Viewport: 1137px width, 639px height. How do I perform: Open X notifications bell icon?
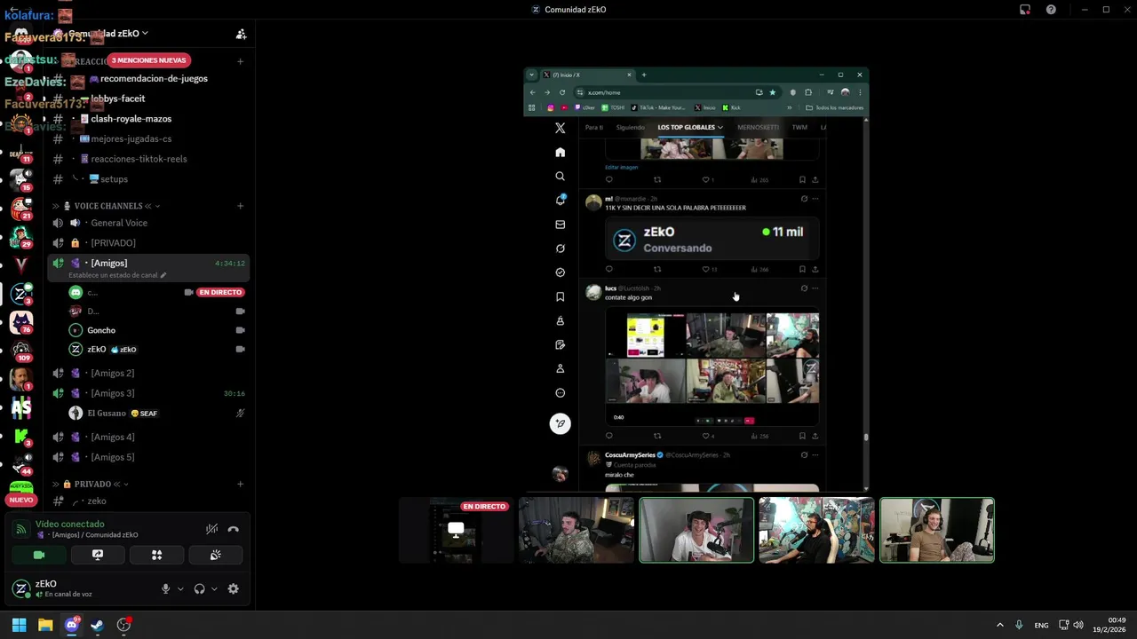pos(560,201)
